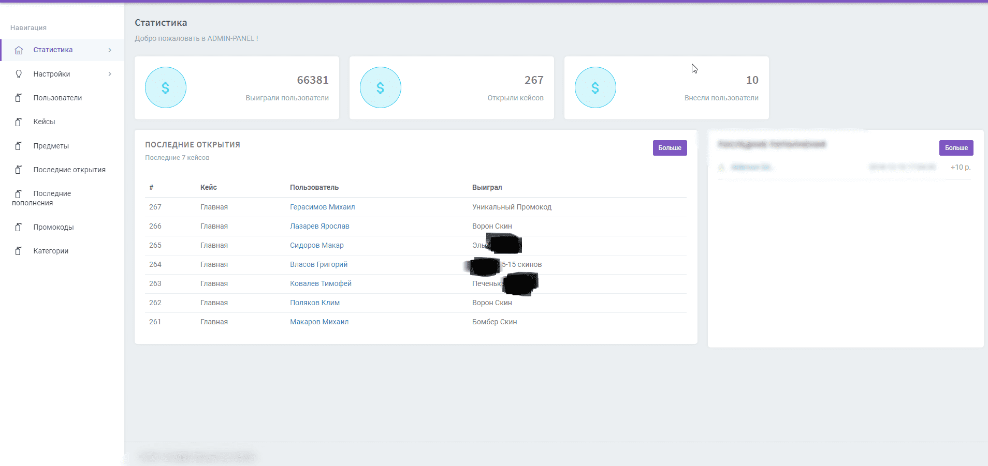Open Последние открытия in the sidebar
This screenshot has height=466, width=988.
pyautogui.click(x=69, y=170)
